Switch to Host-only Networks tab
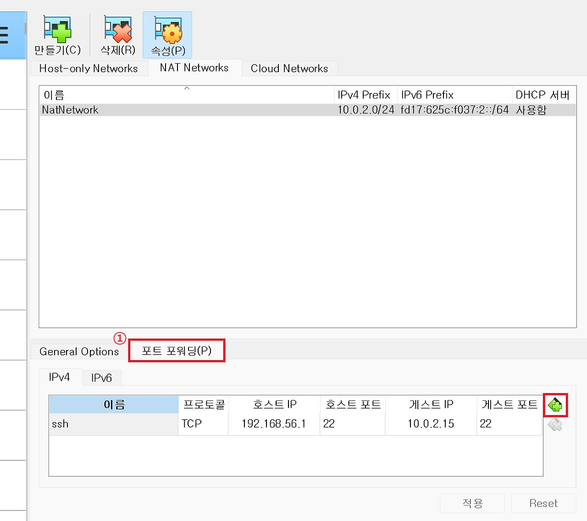 (x=89, y=68)
